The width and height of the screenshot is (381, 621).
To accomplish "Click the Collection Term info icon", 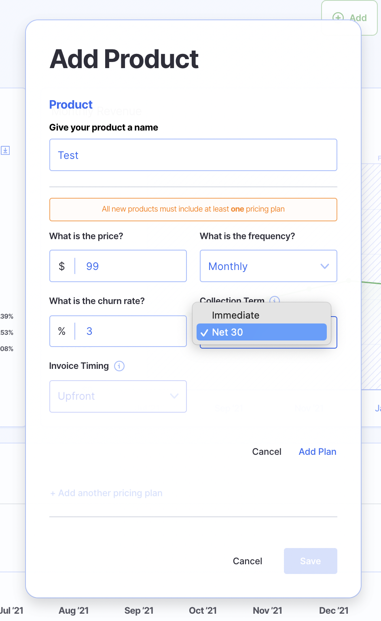I will click(x=275, y=300).
